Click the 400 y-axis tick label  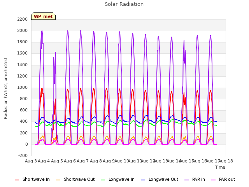pos(24,122)
